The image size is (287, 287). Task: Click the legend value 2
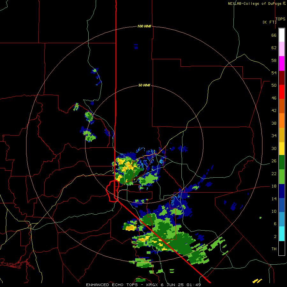[x=275, y=237]
